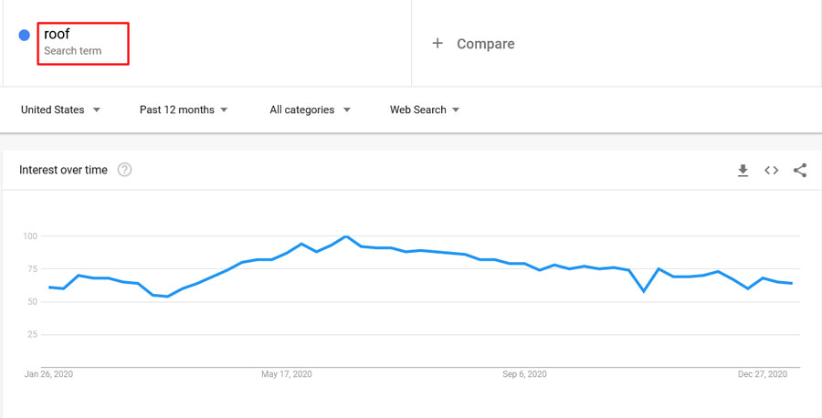822x418 pixels.
Task: Select the May 17, 2020 date marker
Action: [288, 374]
